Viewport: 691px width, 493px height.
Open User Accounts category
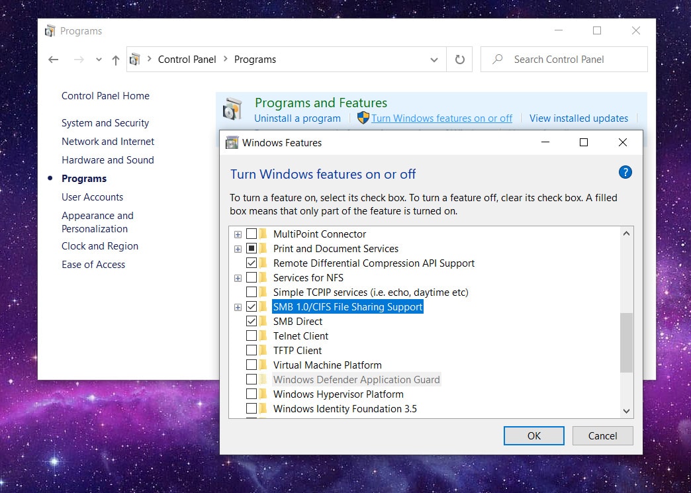[x=92, y=197]
